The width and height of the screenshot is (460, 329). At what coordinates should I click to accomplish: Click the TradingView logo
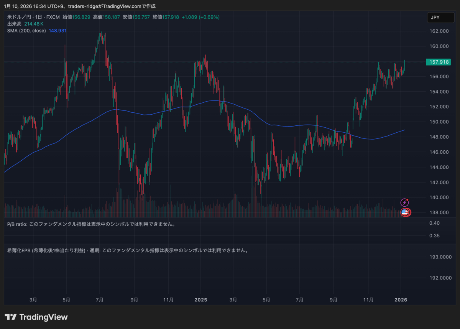coord(36,317)
